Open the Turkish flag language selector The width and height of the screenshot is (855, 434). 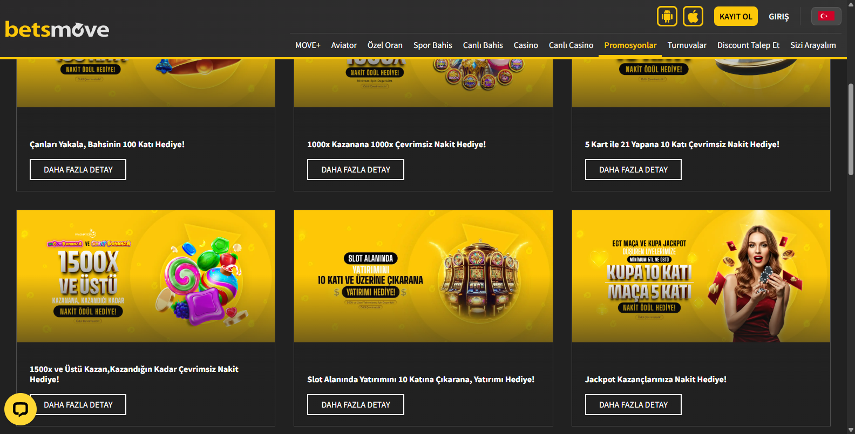pyautogui.click(x=826, y=16)
